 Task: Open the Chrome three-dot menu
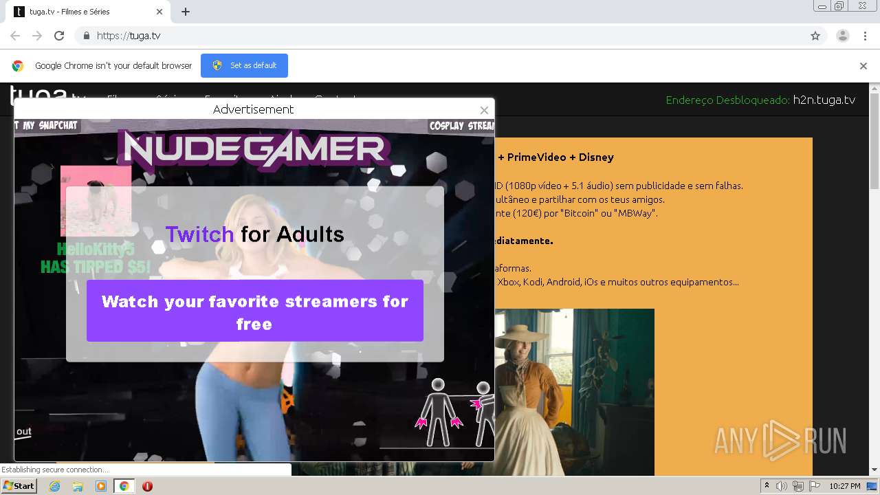click(x=866, y=36)
